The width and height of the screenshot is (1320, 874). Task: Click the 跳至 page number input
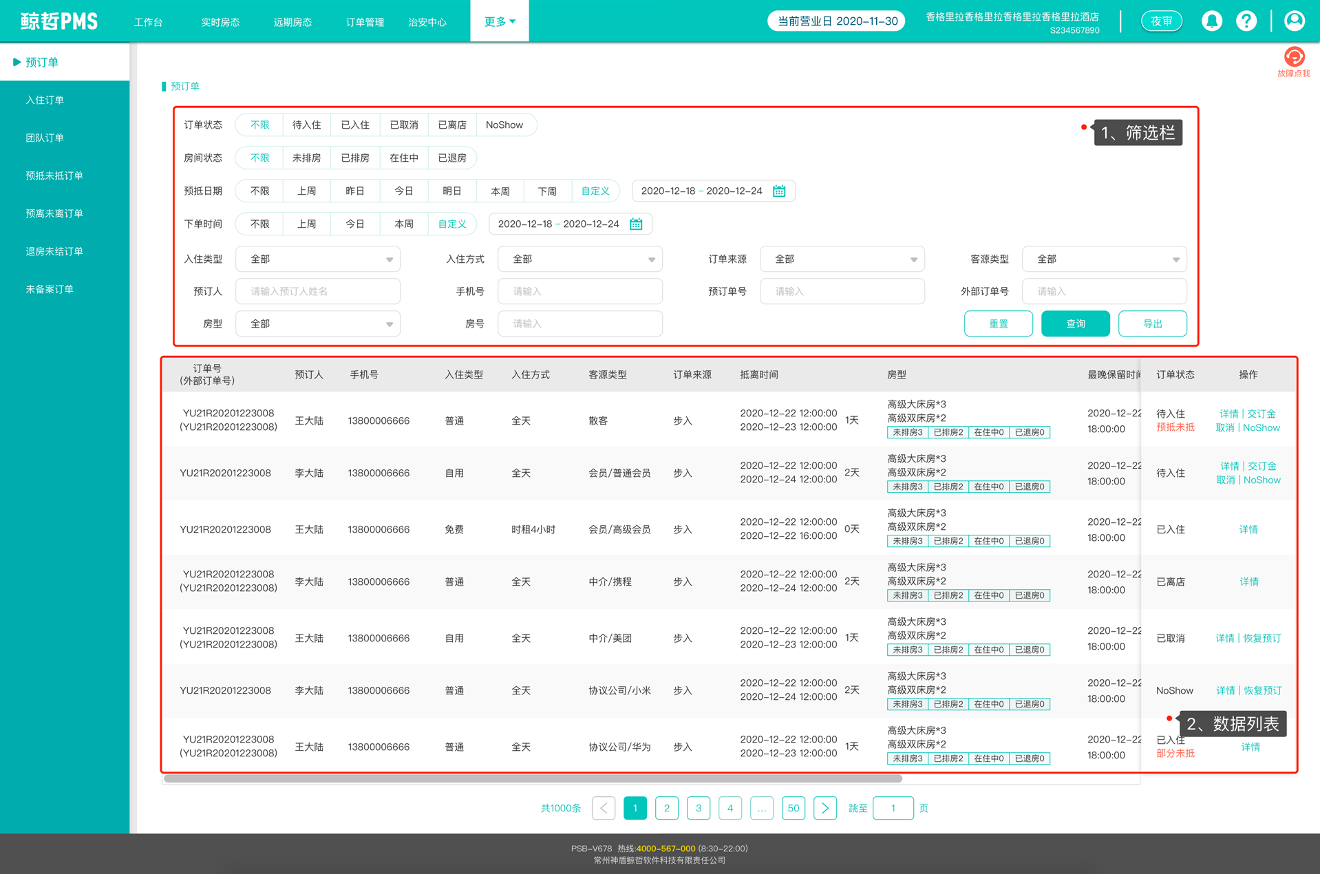893,808
